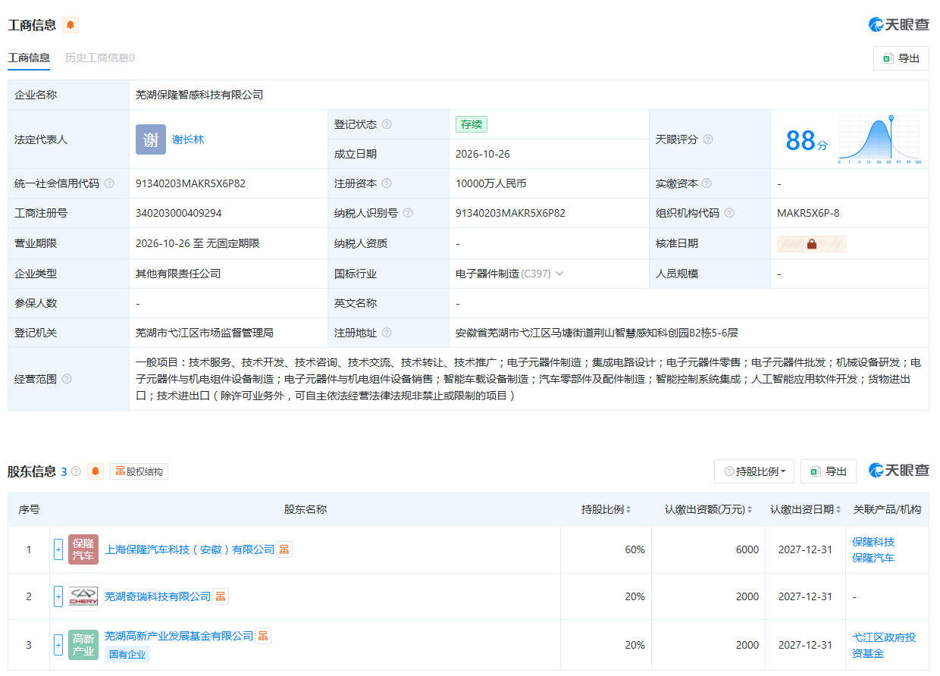This screenshot has width=940, height=676.
Task: Expand row for 上海保隆汽车科技（安徽）有限公司
Action: click(58, 549)
